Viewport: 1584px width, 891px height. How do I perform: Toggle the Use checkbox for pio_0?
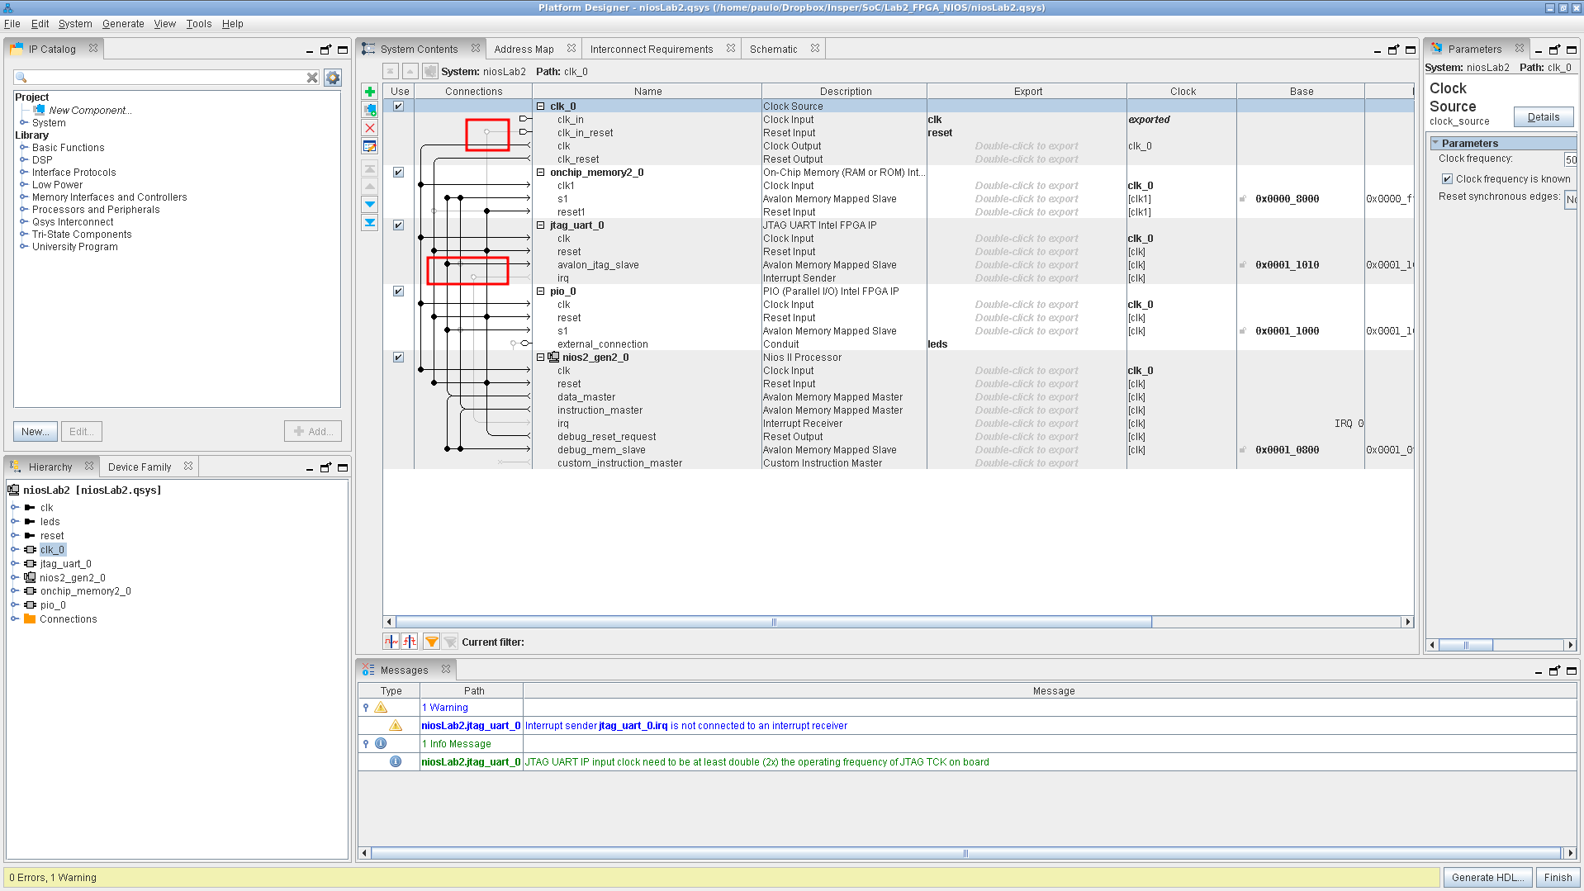click(x=398, y=291)
